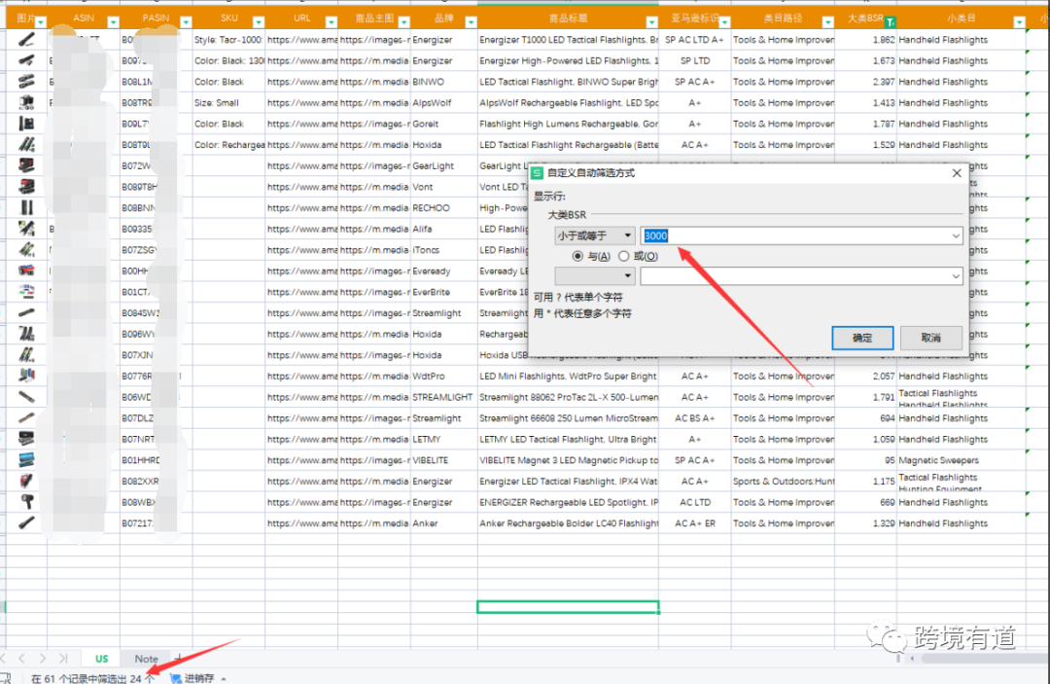Viewport: 1050px width, 684px height.
Task: Add a new sheet with plus icon
Action: pos(179,658)
